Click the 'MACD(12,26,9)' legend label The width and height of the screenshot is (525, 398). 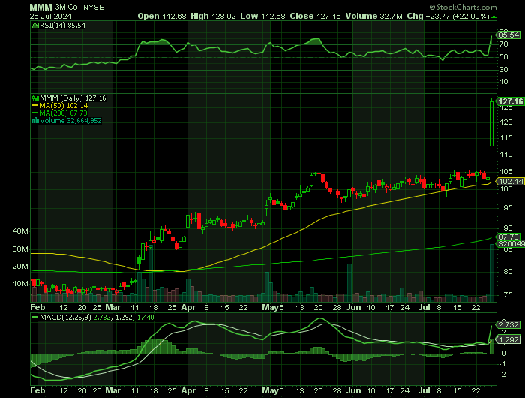65,317
